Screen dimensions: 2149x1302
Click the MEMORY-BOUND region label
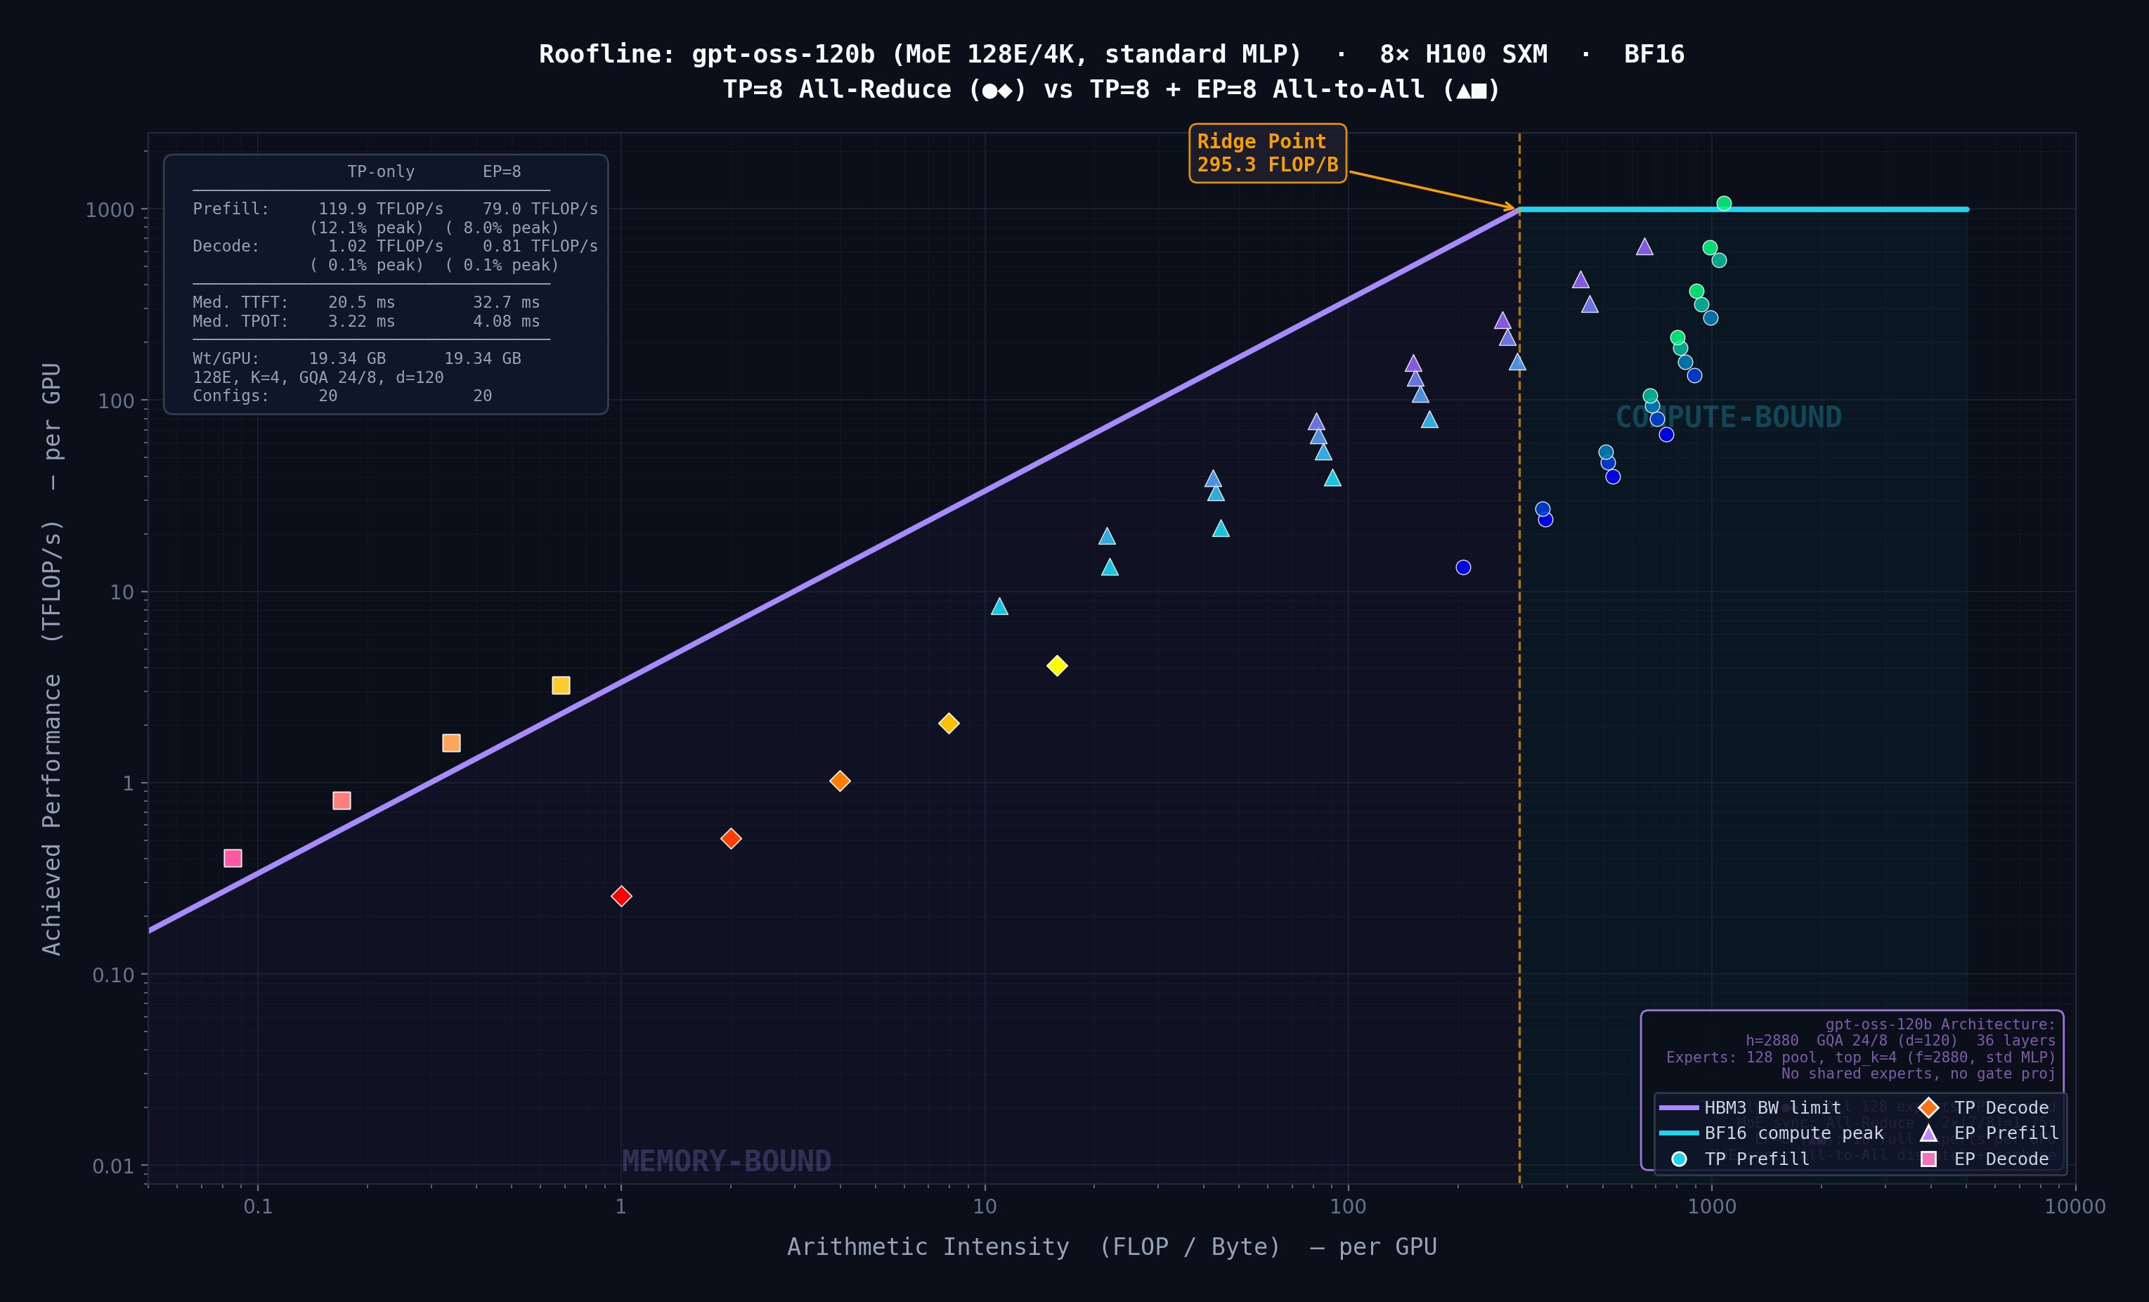click(x=727, y=1161)
